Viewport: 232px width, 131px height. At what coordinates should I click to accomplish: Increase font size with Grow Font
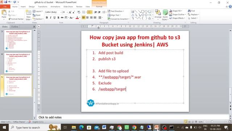(x=70, y=12)
